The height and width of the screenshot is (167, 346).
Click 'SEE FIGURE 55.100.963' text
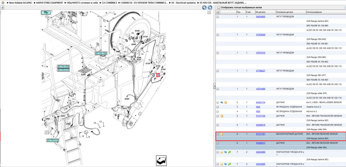[317, 80]
